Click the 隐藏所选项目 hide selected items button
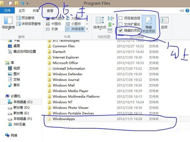Viewport: 190px width, 142px height. point(149,24)
